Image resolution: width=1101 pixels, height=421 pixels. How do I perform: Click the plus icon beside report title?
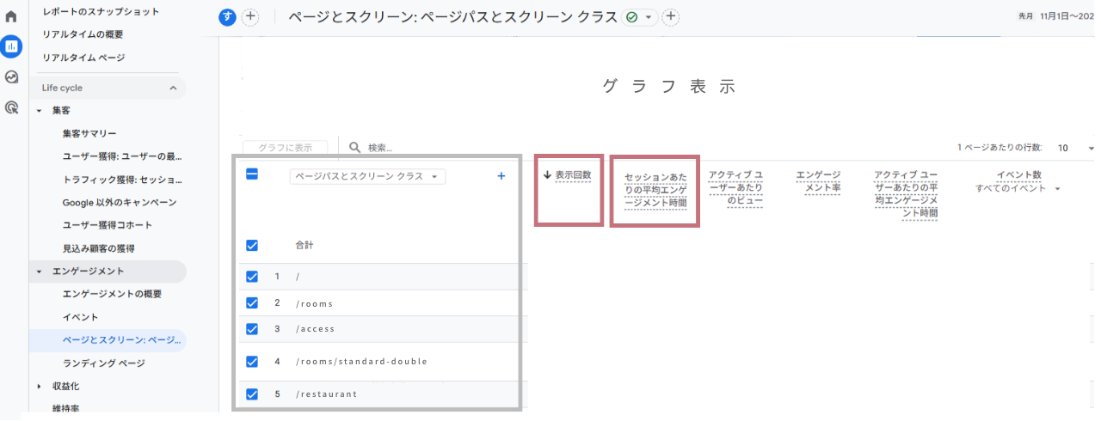point(671,17)
